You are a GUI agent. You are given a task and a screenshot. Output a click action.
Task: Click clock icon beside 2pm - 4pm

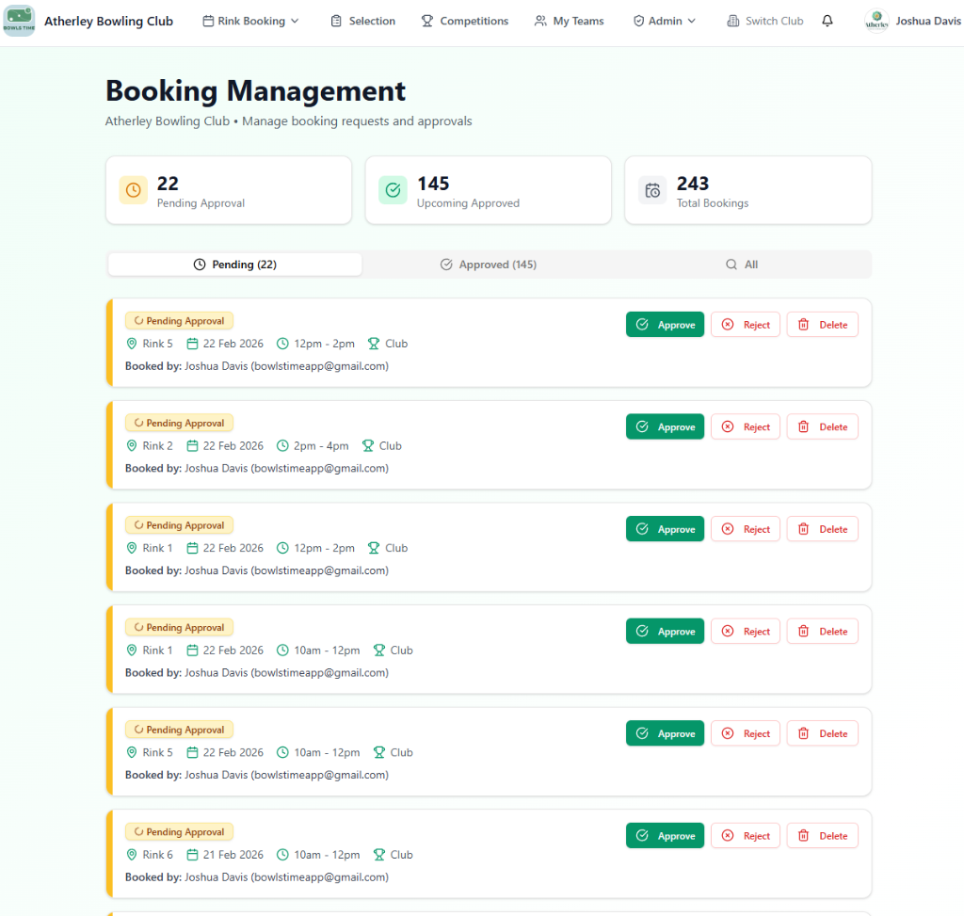pyautogui.click(x=282, y=445)
